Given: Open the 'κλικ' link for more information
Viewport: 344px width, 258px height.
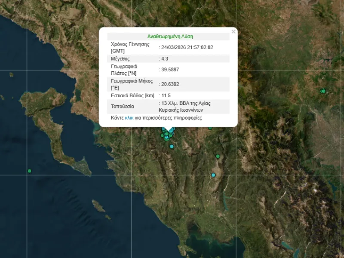Looking at the screenshot, I should coord(129,118).
